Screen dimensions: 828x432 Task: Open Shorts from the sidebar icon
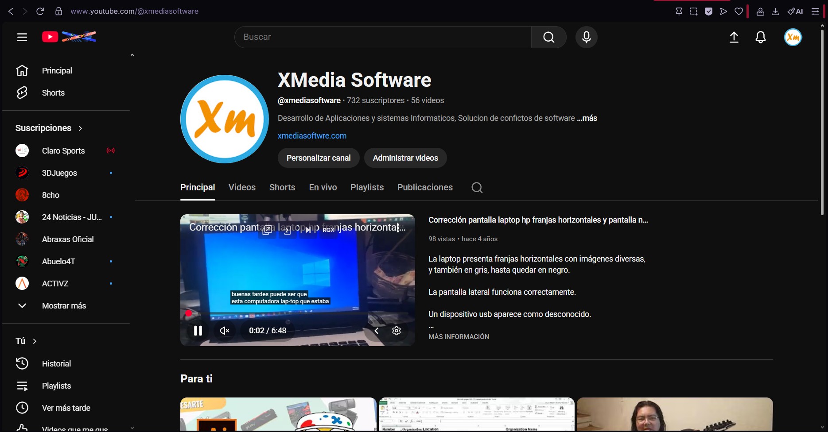(22, 93)
